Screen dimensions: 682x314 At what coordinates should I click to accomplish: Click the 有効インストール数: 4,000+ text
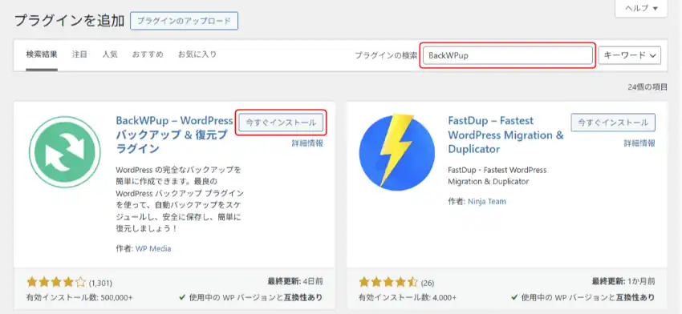(x=408, y=298)
